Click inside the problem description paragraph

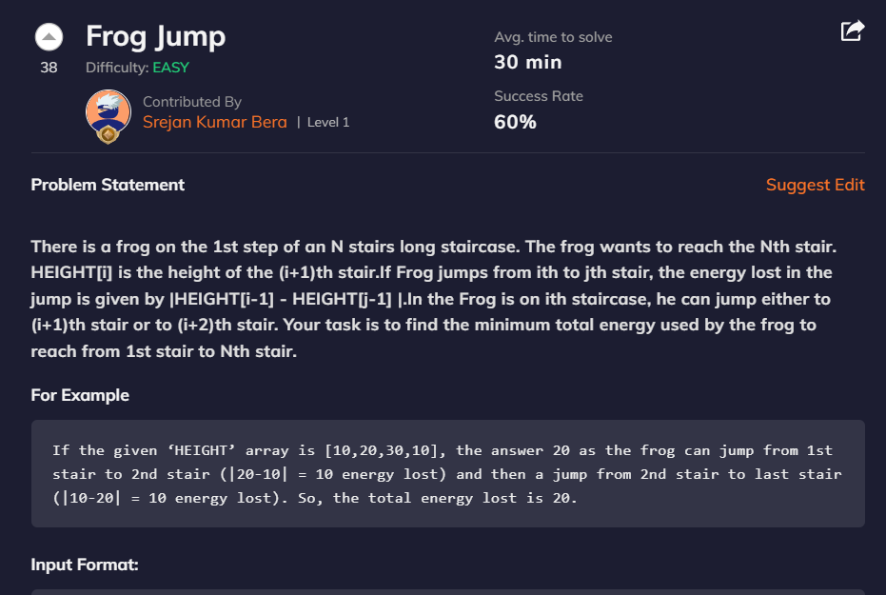tap(434, 299)
